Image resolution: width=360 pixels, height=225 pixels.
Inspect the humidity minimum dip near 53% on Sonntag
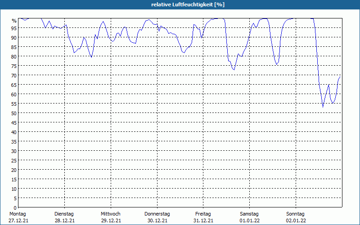pyautogui.click(x=323, y=107)
